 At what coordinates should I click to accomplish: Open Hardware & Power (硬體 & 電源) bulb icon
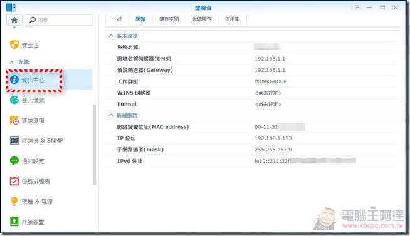coord(14,202)
